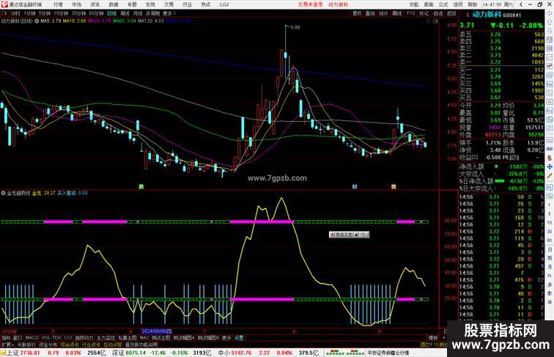Click the right sidebar up-arrow icon
This screenshot has width=554, height=357.
[550, 22]
